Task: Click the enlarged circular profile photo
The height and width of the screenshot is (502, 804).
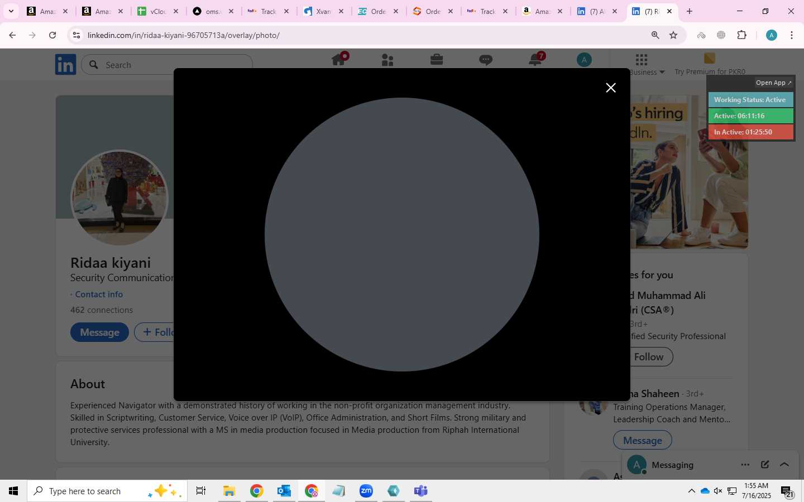Action: point(402,234)
